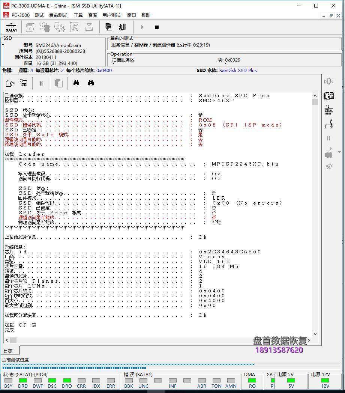This screenshot has height=393, width=345.
Task: Click the power switch schematic icon
Action: (329, 124)
